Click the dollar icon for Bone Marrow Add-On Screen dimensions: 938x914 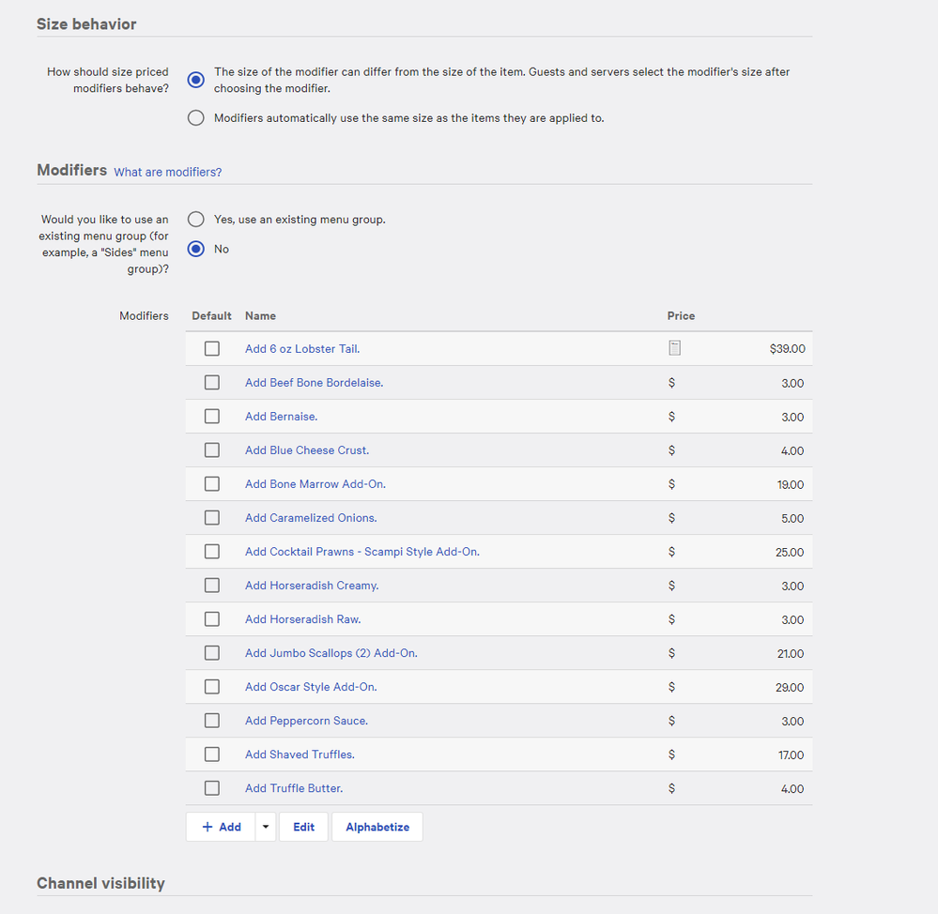[x=671, y=484]
